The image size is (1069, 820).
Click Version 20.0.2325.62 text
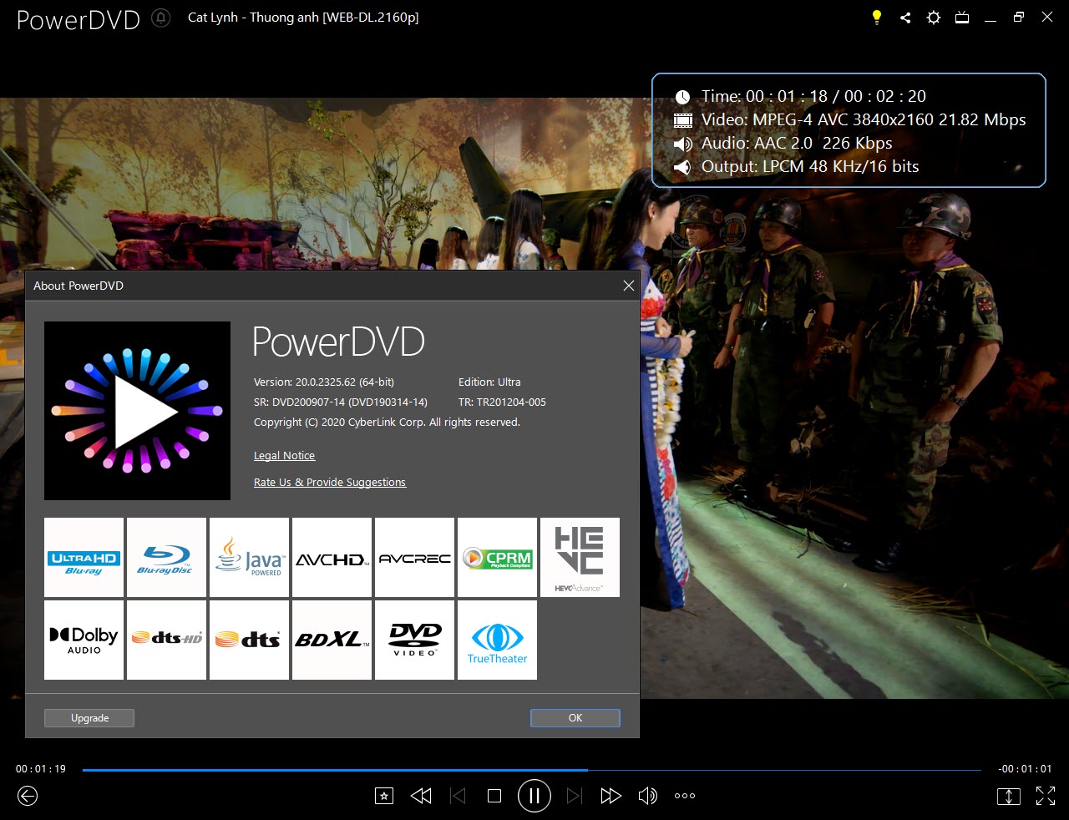(324, 382)
